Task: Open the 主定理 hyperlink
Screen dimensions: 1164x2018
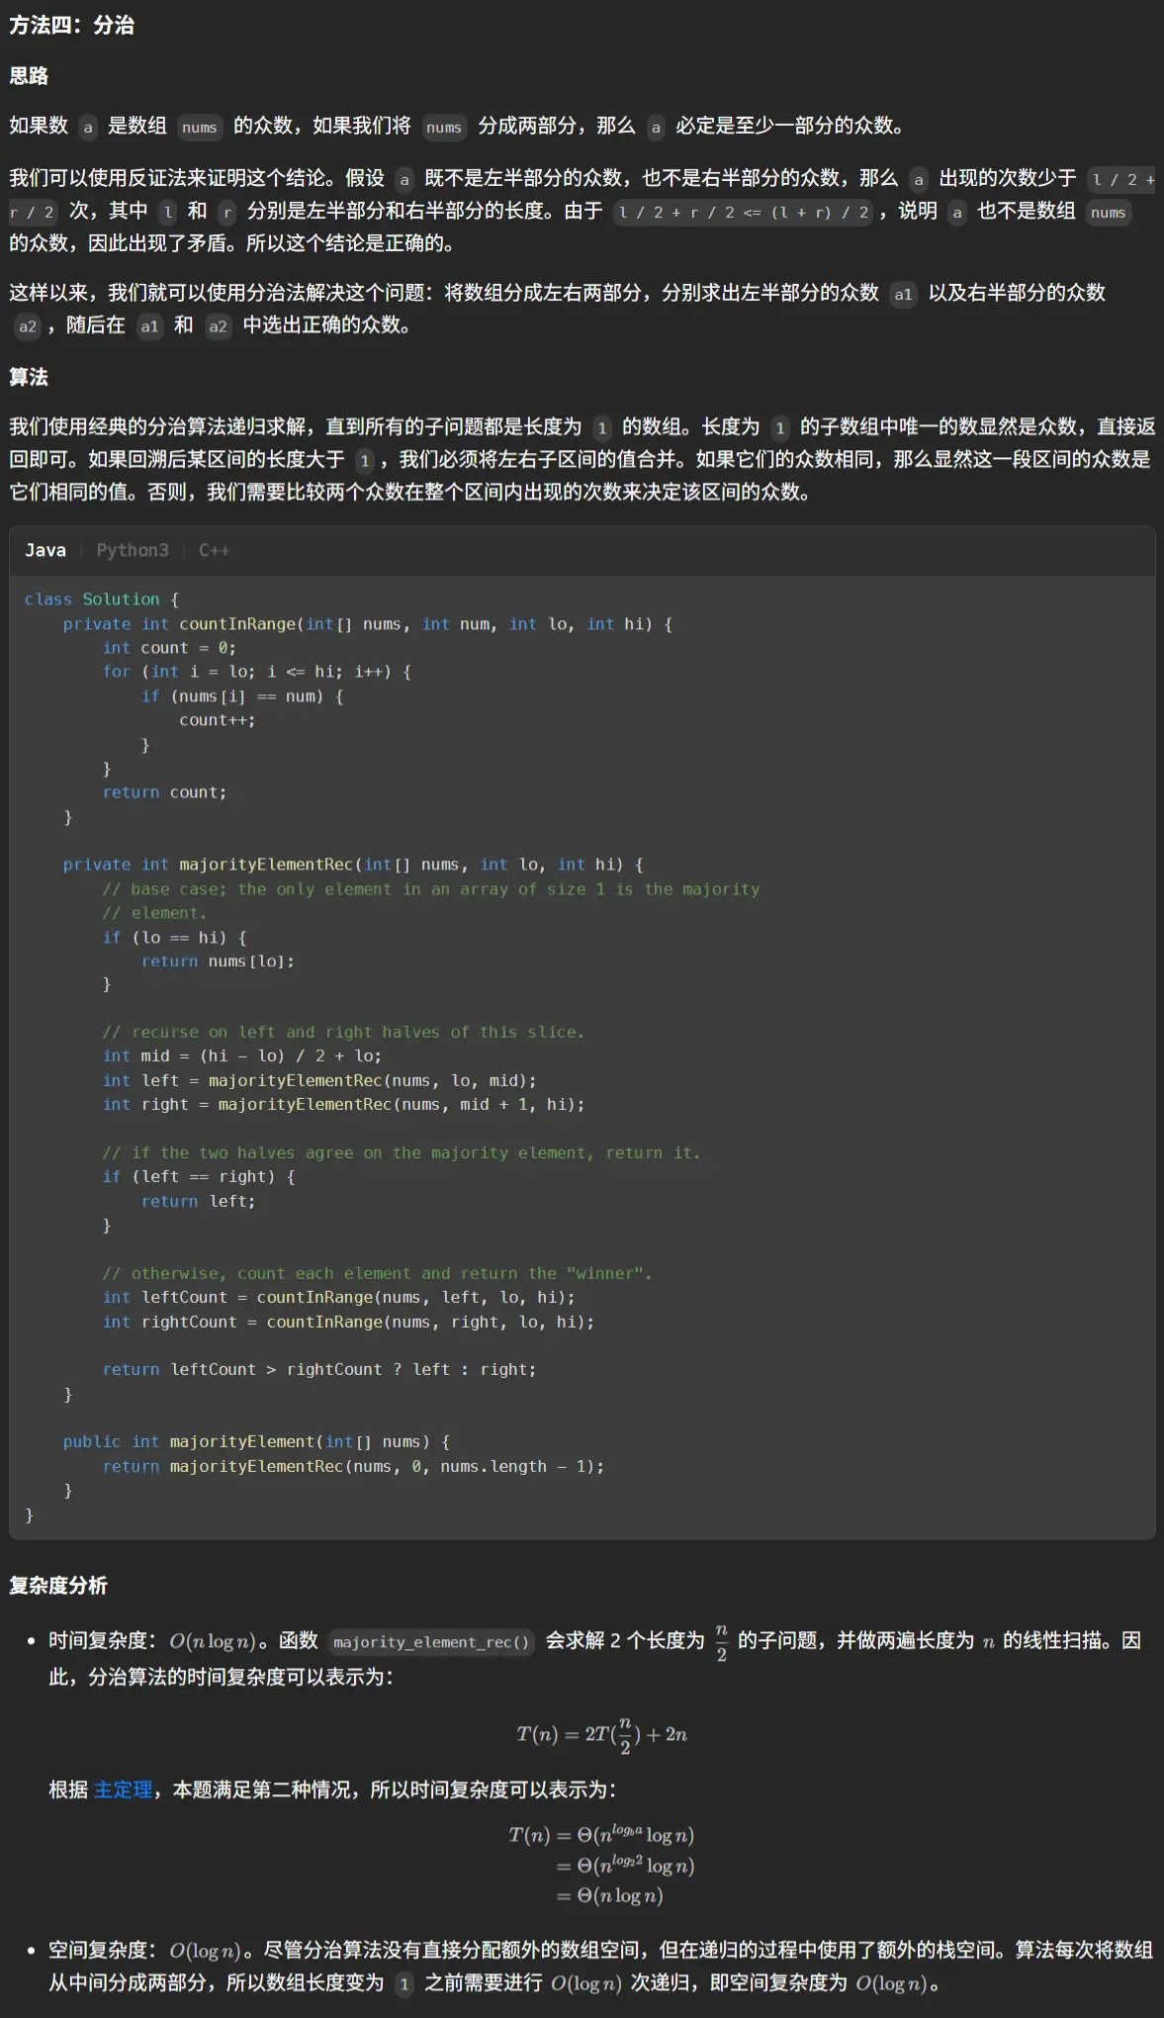Action: point(123,1789)
